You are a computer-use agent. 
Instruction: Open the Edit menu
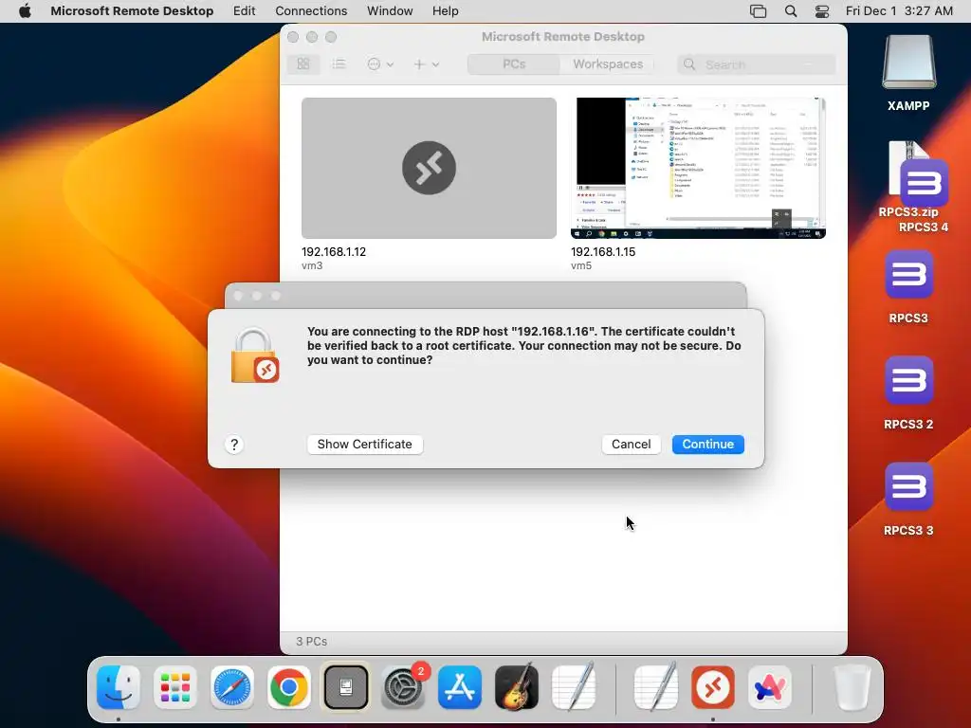[244, 11]
